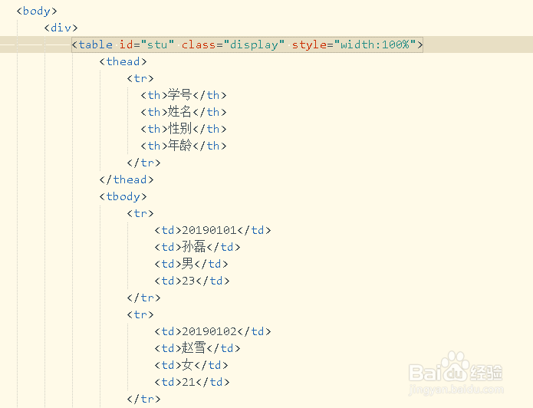Image resolution: width=533 pixels, height=408 pixels.
Task: Click the th line containing 姓名
Action: coord(183,112)
